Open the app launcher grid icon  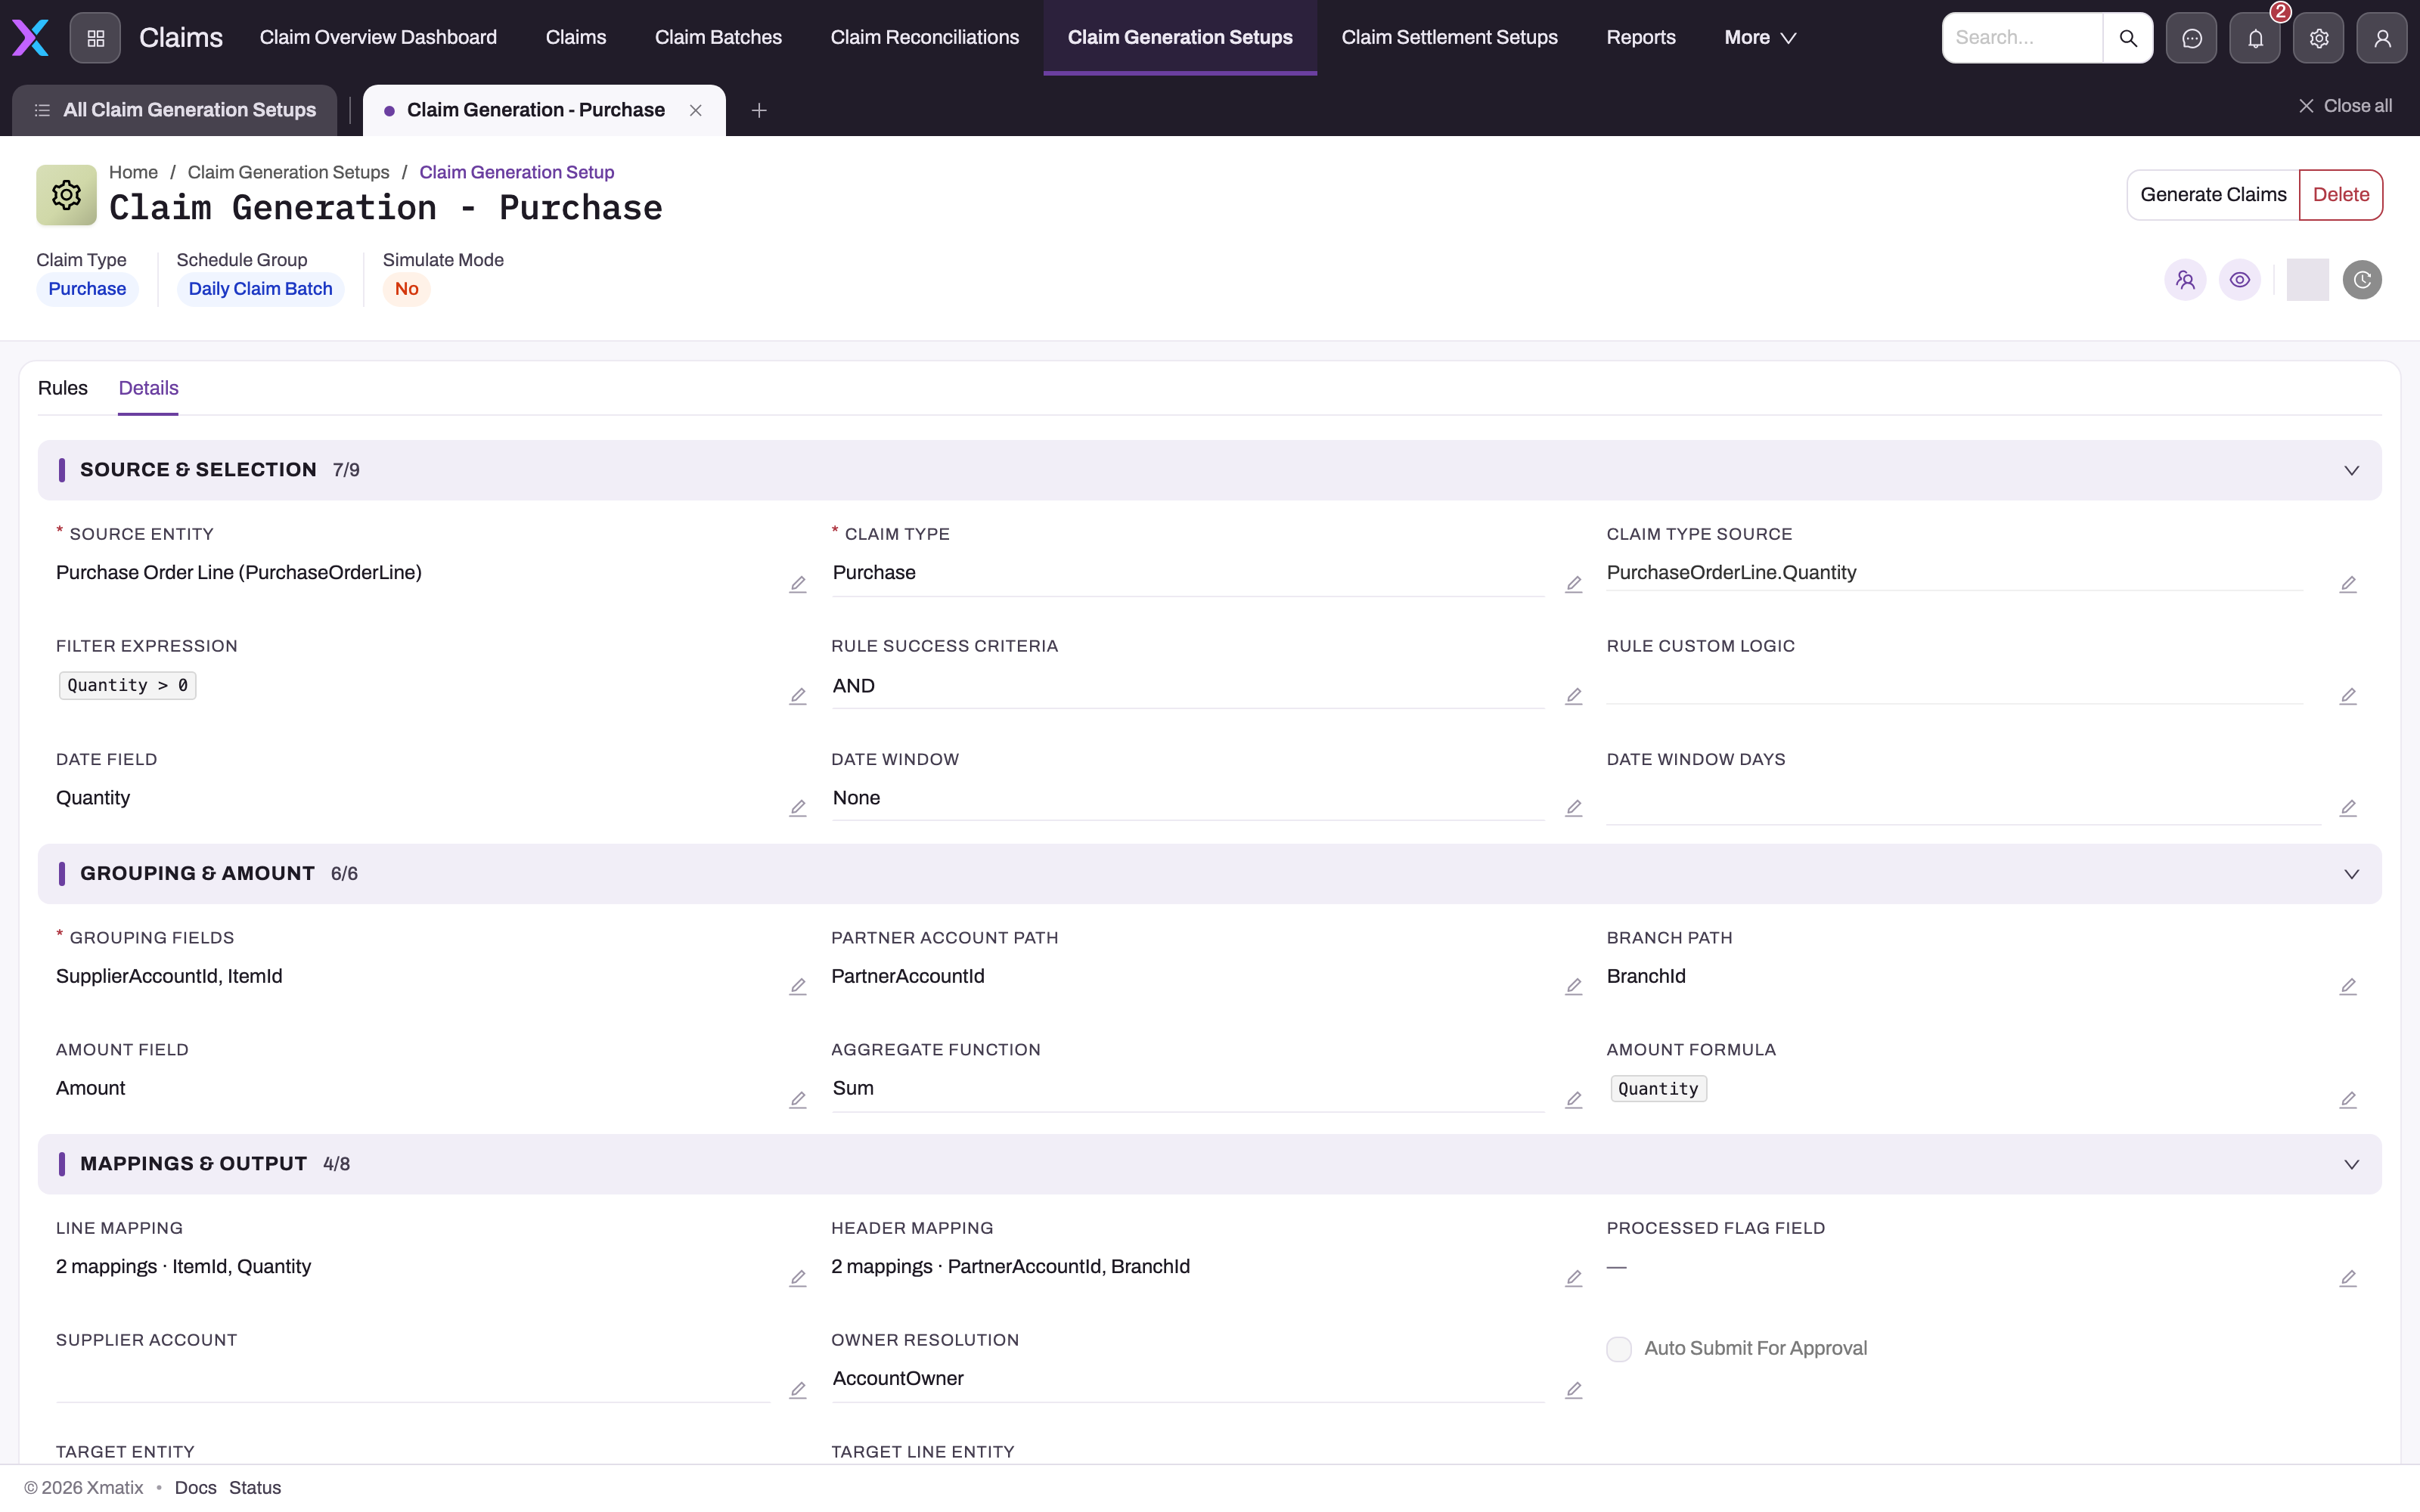point(96,38)
